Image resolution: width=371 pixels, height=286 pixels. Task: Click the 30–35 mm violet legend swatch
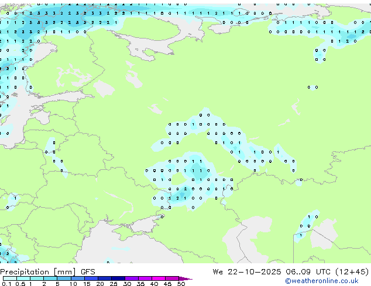tap(132, 278)
